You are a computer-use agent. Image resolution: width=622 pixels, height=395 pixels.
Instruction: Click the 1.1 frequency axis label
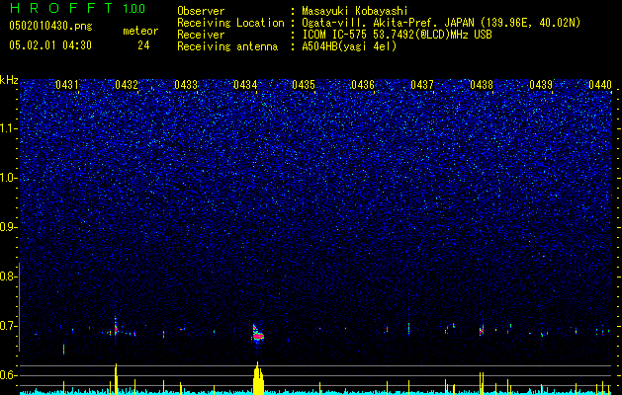pos(9,128)
